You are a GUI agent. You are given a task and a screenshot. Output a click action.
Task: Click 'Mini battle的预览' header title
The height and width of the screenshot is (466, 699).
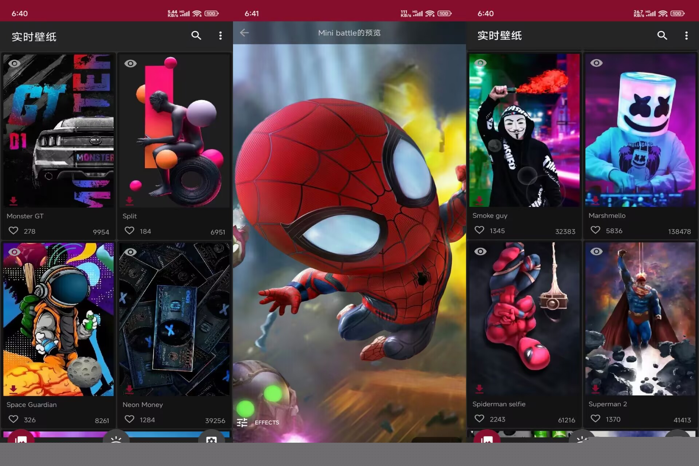pyautogui.click(x=349, y=33)
